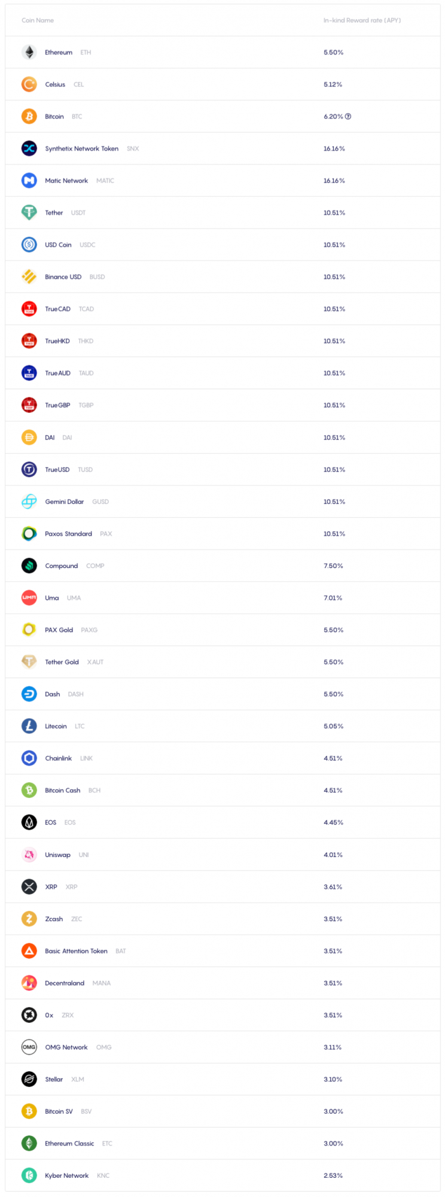Click the Uma coin icon
The image size is (445, 1197).
click(x=29, y=598)
